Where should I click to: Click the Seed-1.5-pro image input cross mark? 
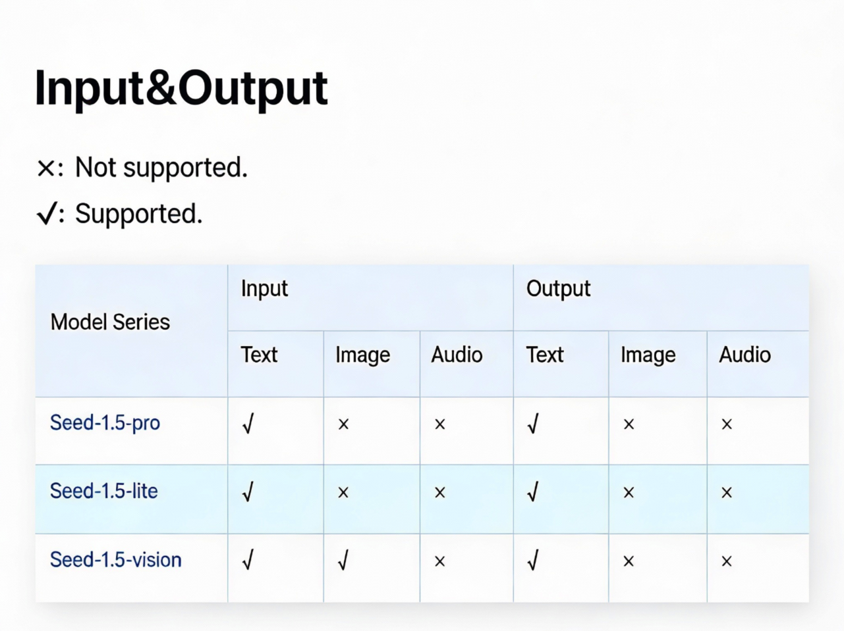pyautogui.click(x=343, y=424)
